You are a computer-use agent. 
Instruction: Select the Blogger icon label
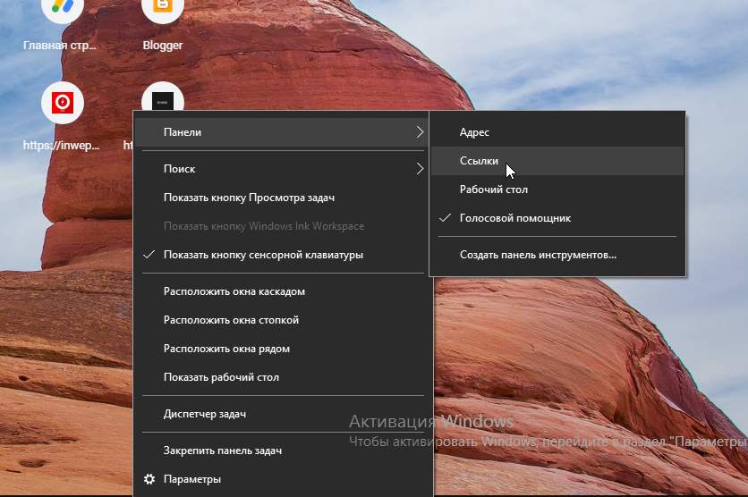(x=163, y=46)
